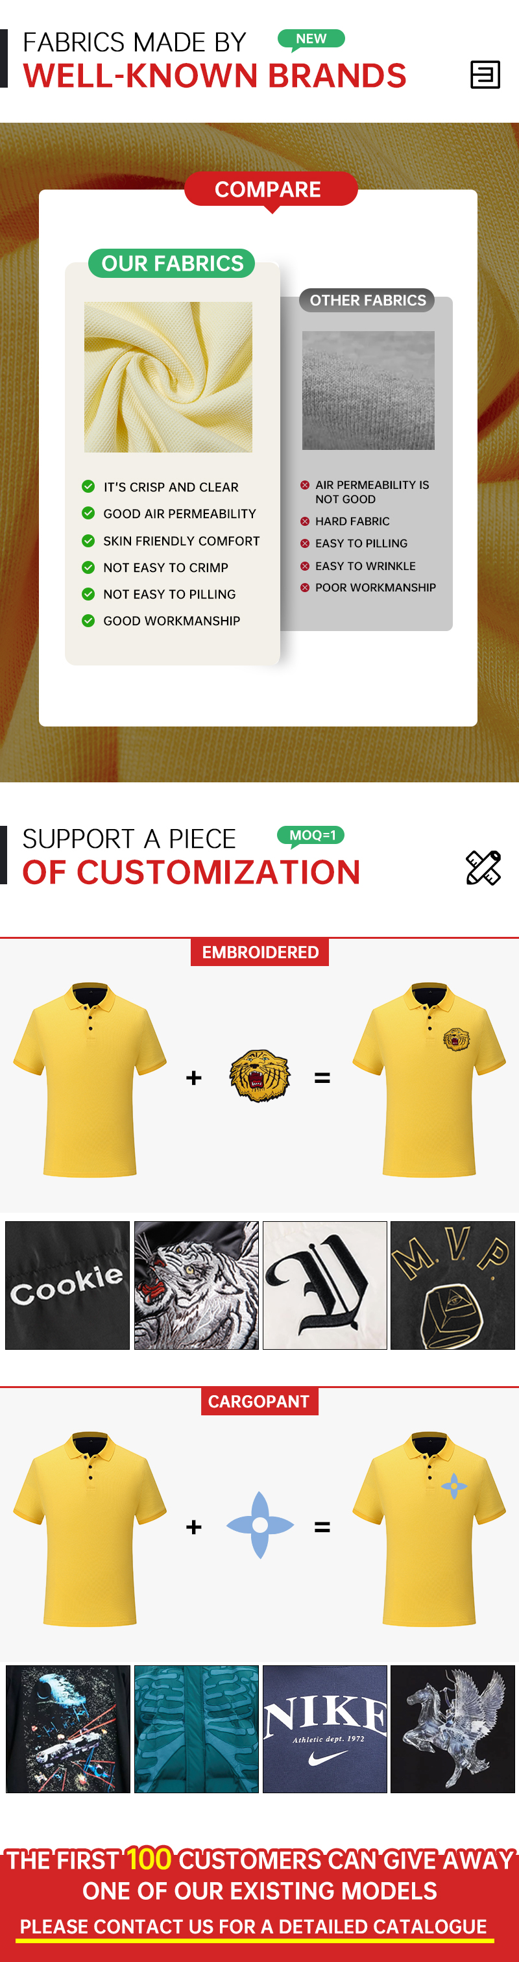The width and height of the screenshot is (519, 1962).
Task: Click the tiger head embroidery patch icon
Action: coord(260,1075)
